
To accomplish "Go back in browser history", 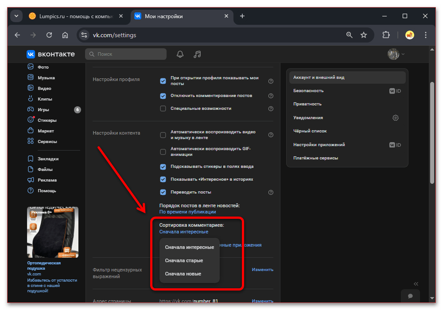I will (x=17, y=35).
